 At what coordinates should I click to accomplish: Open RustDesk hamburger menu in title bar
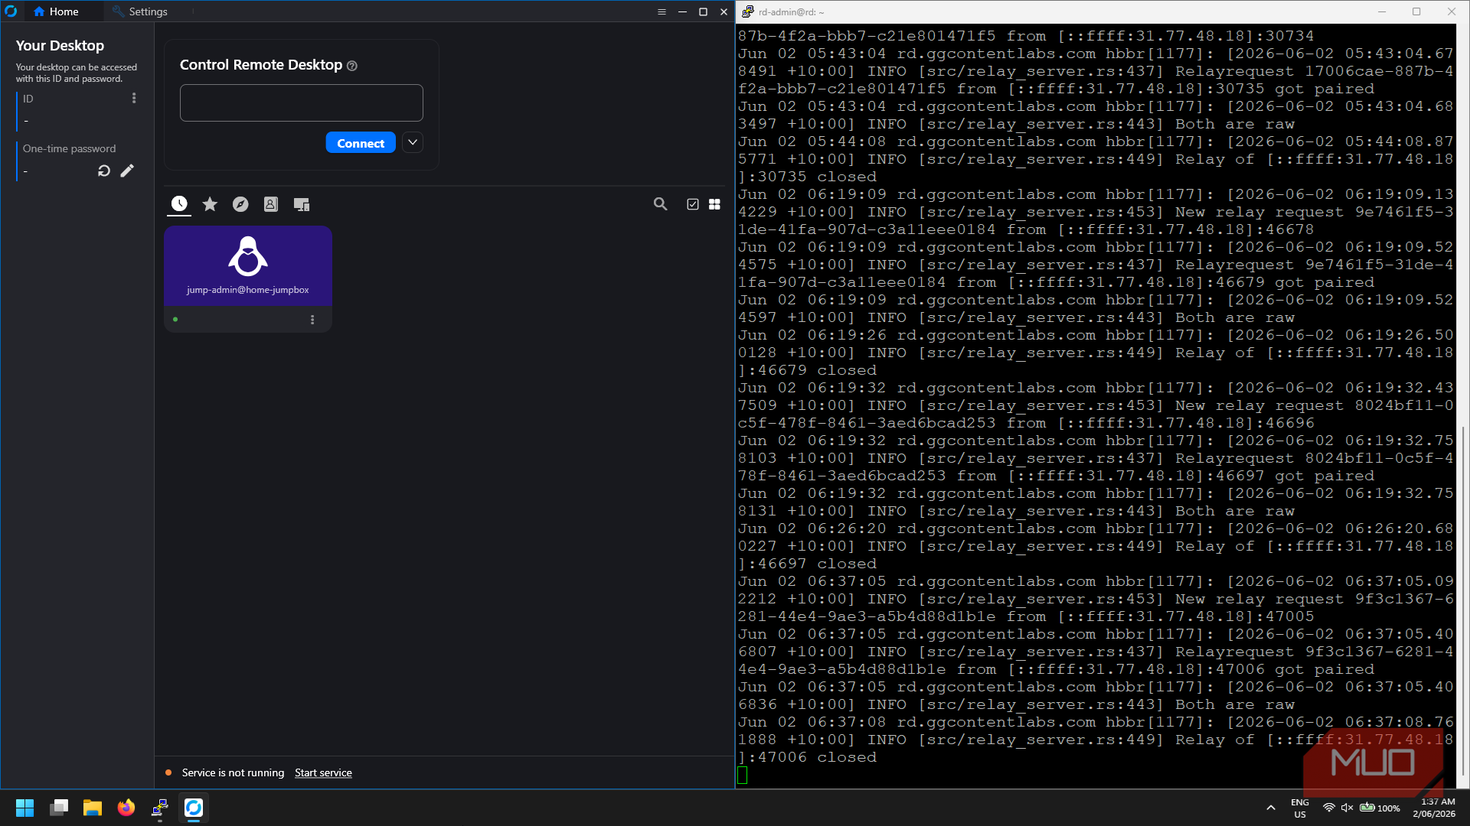pyautogui.click(x=661, y=11)
